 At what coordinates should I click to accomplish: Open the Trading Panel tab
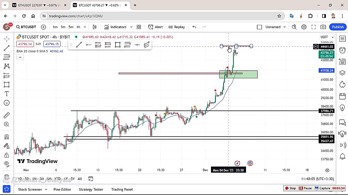tap(122, 189)
